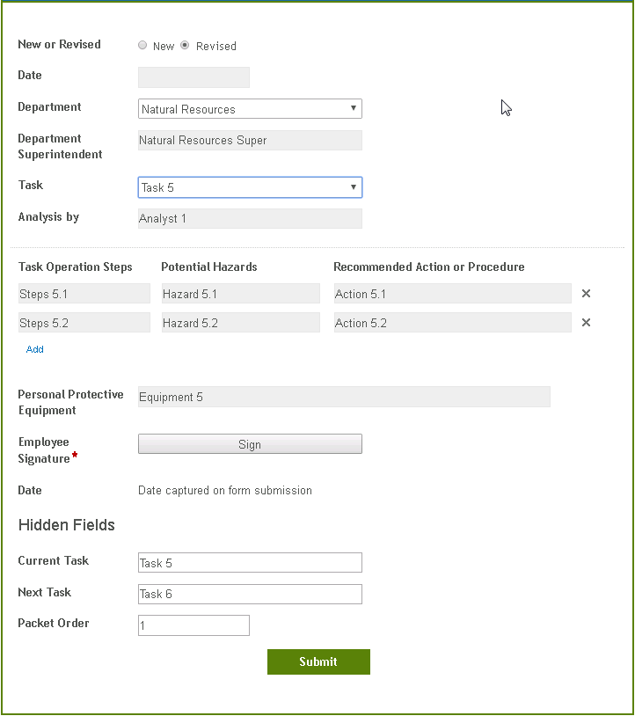Click the empty Date input field
This screenshot has height=716, width=635.
click(x=193, y=77)
